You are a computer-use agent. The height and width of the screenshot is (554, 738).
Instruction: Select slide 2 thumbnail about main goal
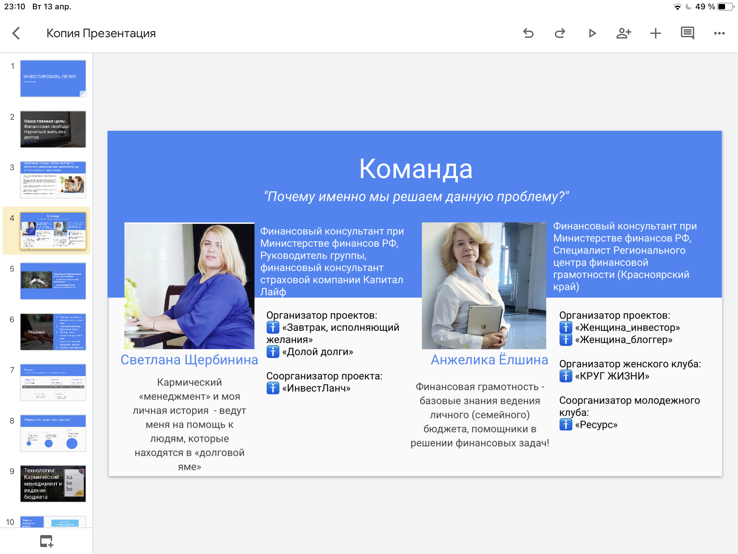click(53, 129)
